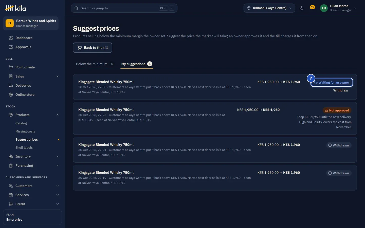Open Shelf labels in the sidebar

pyautogui.click(x=24, y=148)
